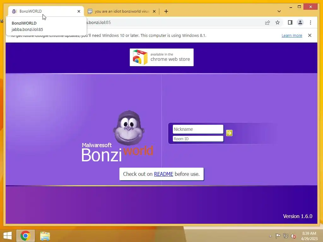This screenshot has width=323, height=242.
Task: Click the second tab's binary file favicon
Action: [x=90, y=11]
